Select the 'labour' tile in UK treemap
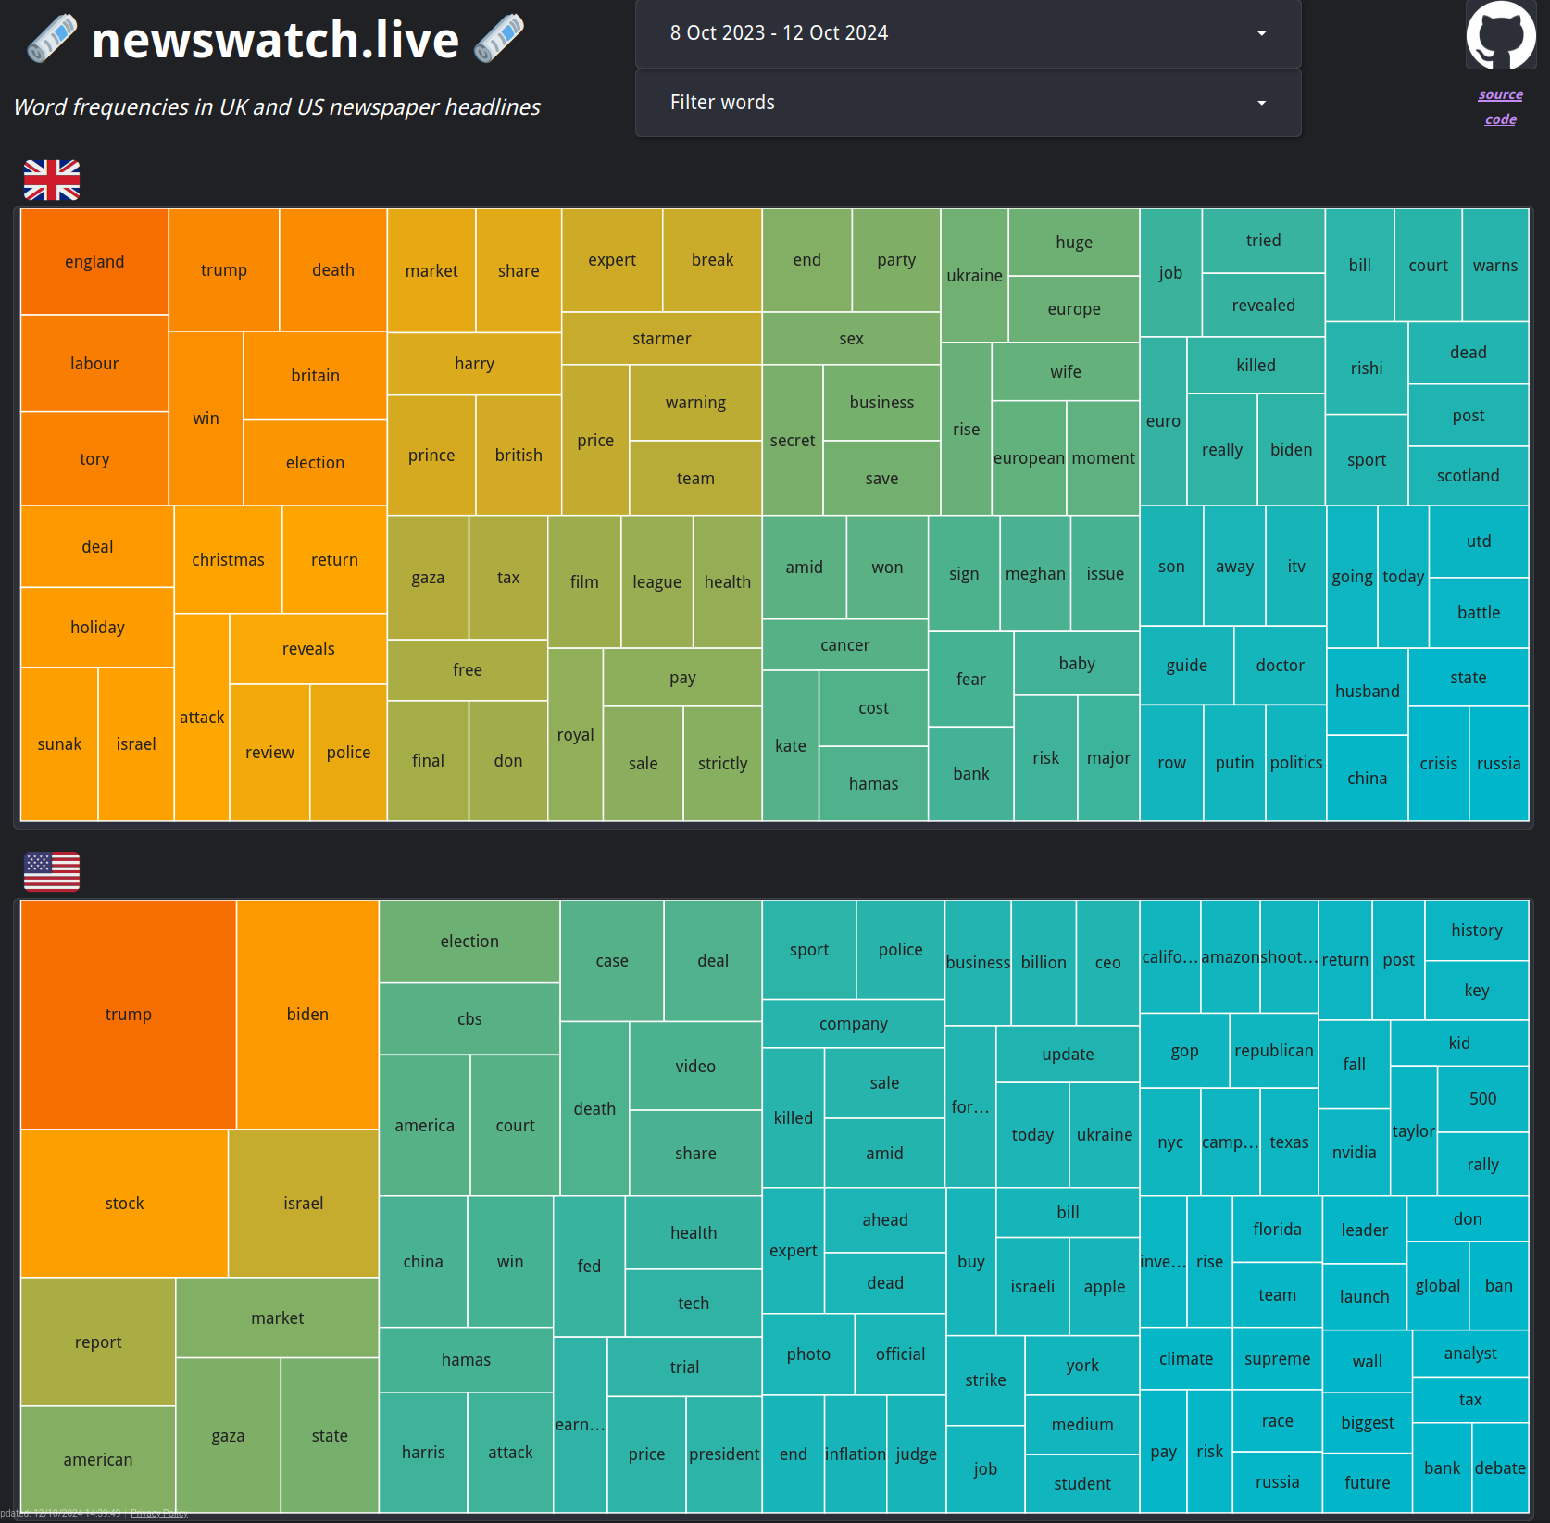Image resolution: width=1550 pixels, height=1523 pixels. (x=94, y=364)
